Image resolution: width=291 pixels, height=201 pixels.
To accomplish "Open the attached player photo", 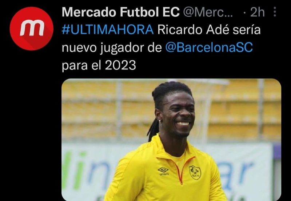I will [x=171, y=140].
